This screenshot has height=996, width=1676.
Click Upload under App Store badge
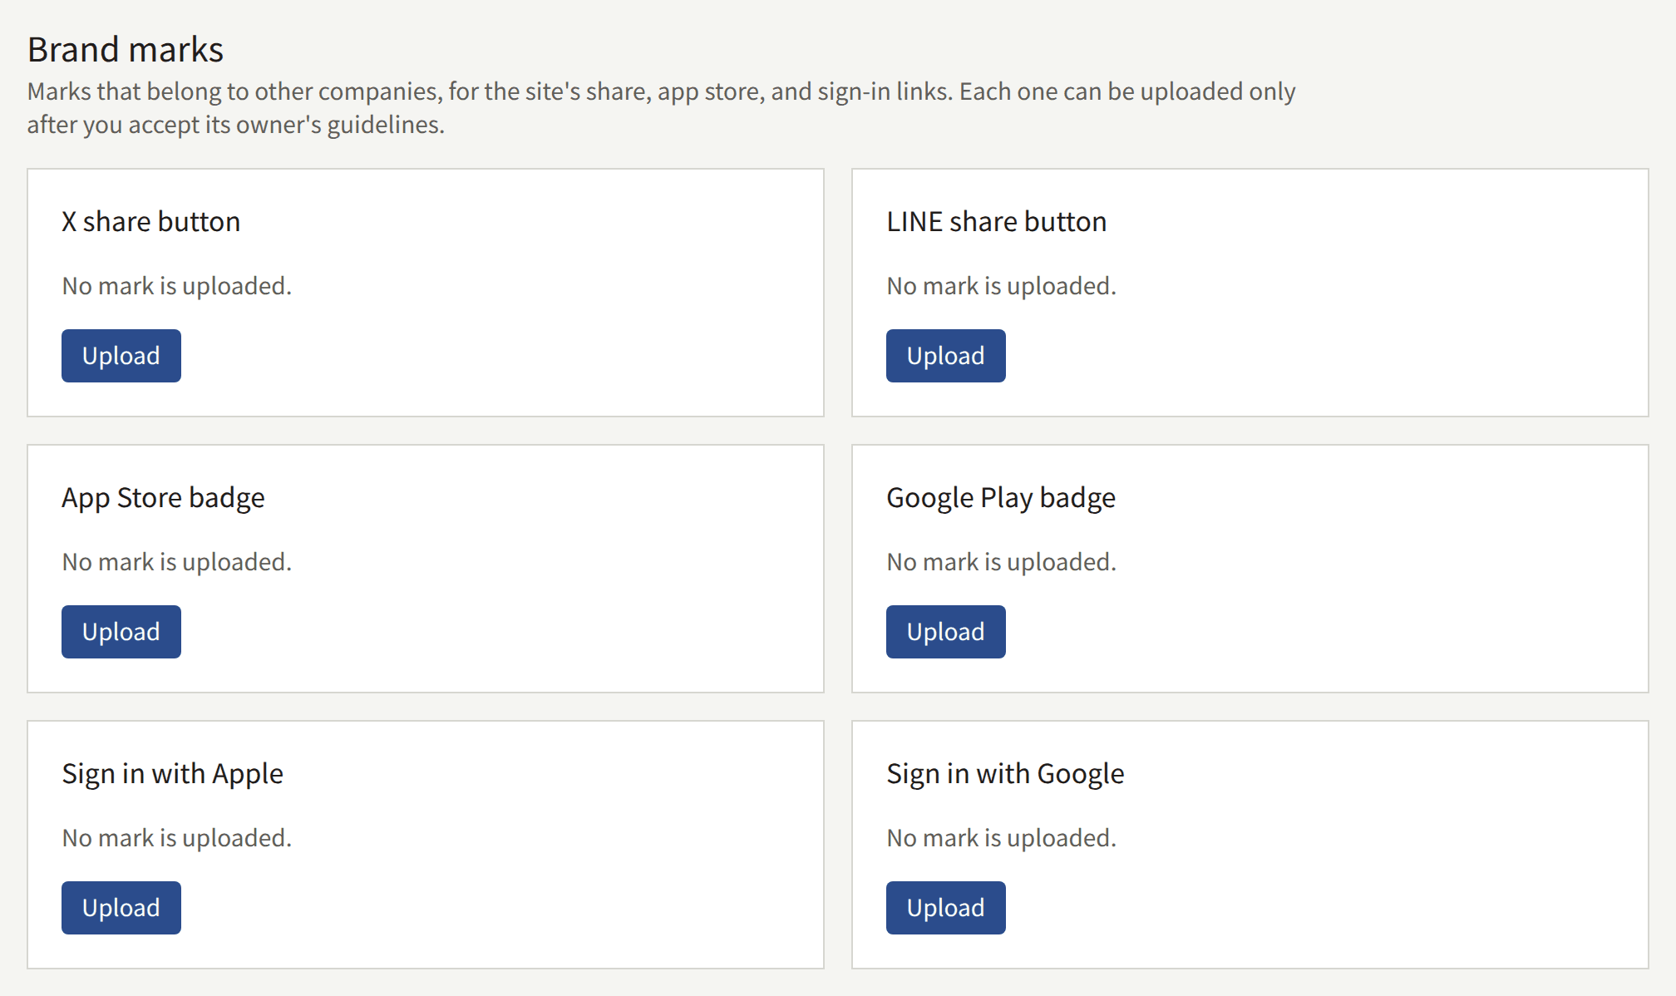click(x=121, y=632)
